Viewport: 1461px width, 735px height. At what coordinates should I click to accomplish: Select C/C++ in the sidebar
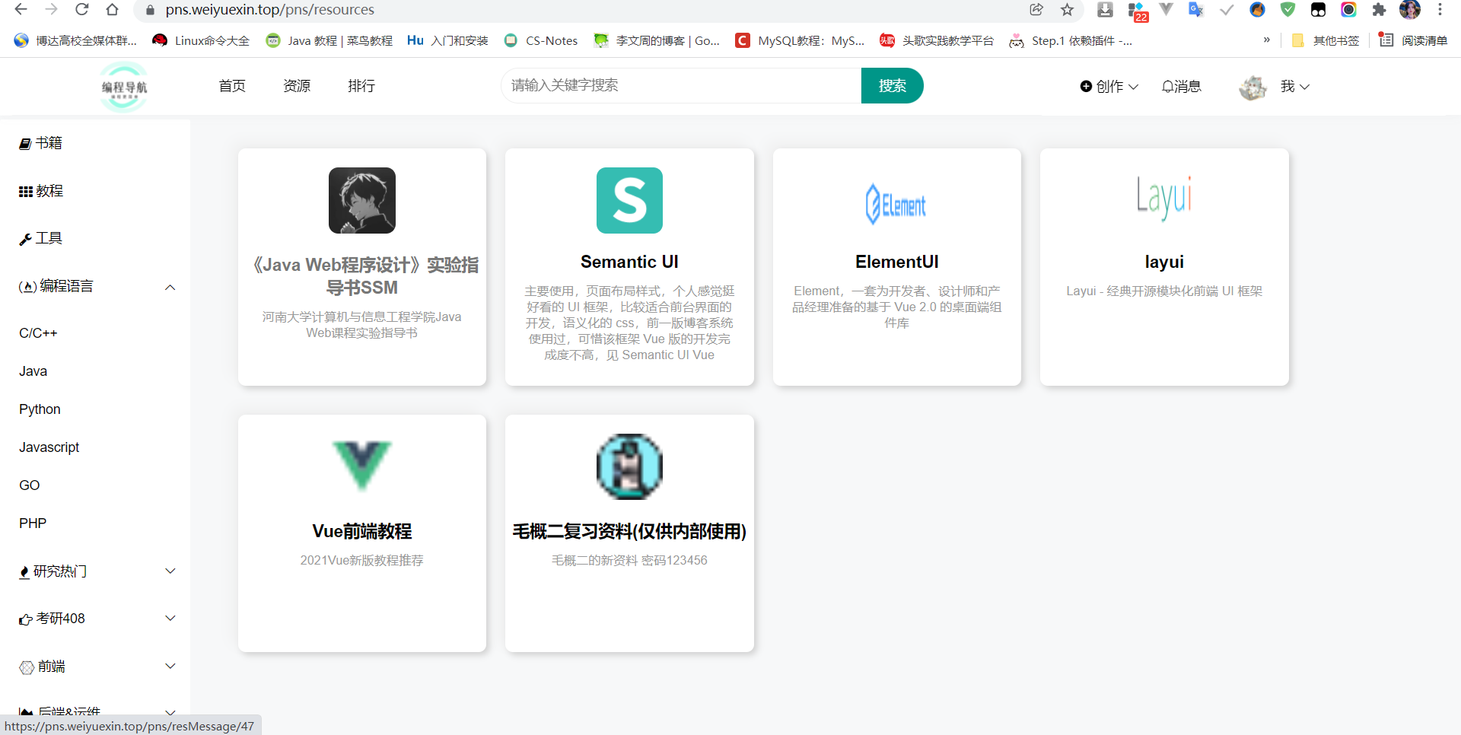click(x=38, y=333)
